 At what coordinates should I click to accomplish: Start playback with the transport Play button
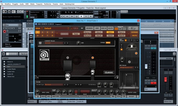[86, 16]
